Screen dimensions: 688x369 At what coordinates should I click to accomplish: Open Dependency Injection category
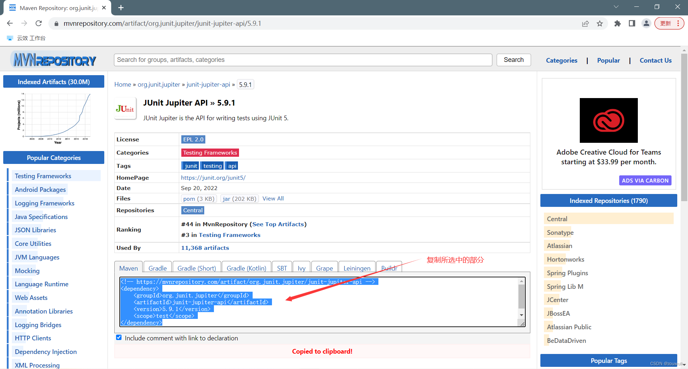tap(46, 351)
